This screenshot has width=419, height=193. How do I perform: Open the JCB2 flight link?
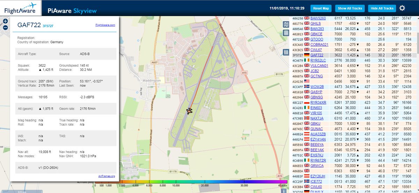click(315, 70)
